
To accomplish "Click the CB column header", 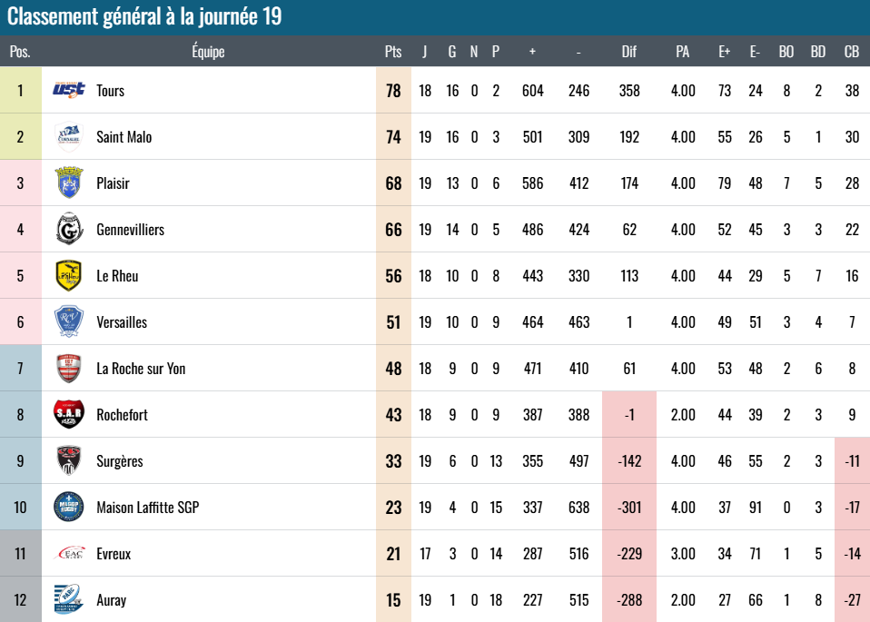I will tap(852, 52).
